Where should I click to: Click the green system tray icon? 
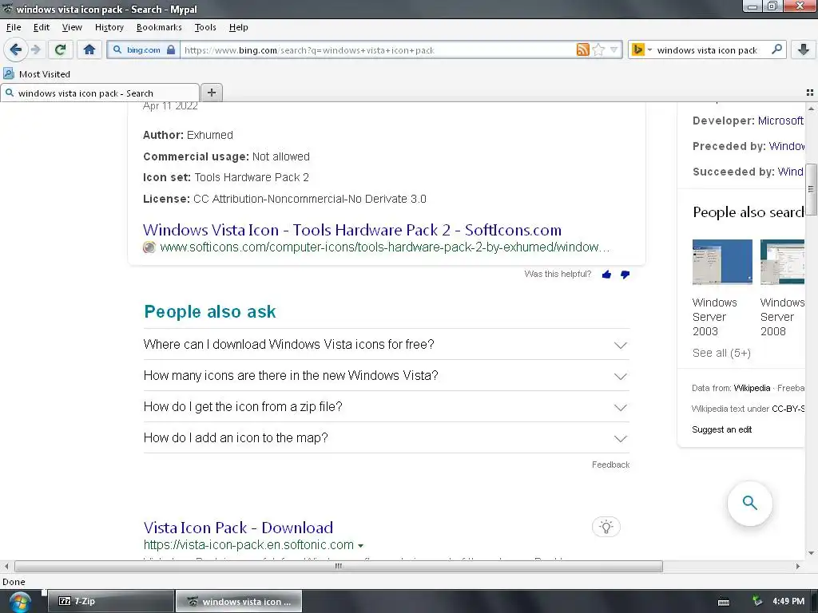pos(756,601)
